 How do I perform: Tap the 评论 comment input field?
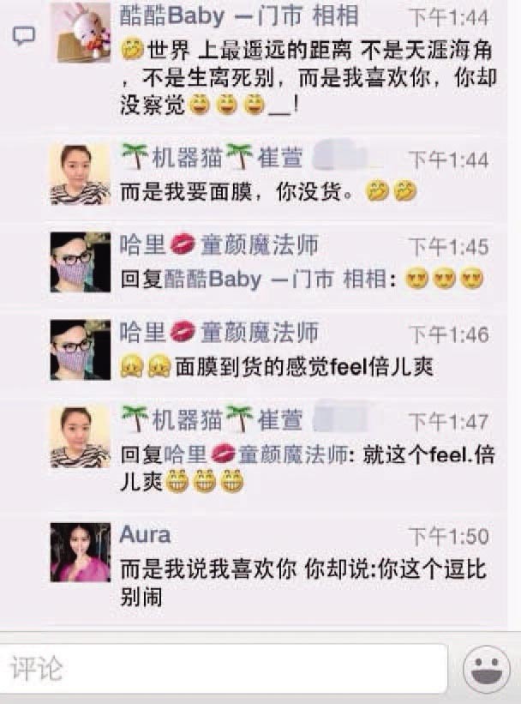pyautogui.click(x=224, y=669)
